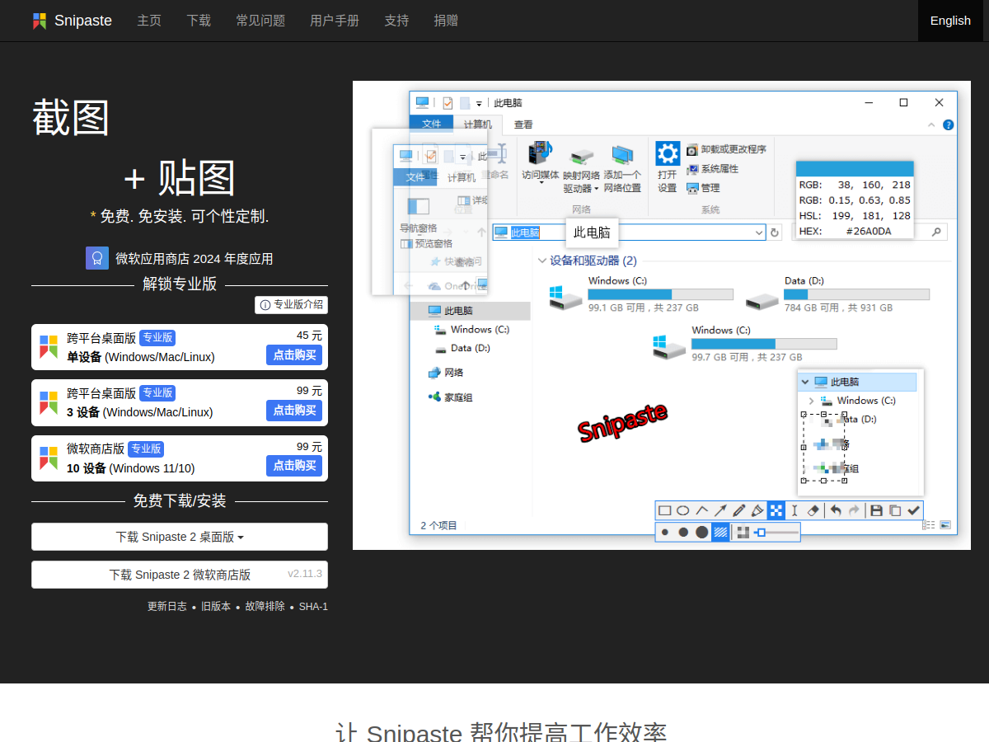The width and height of the screenshot is (989, 742).
Task: Open 支持 navigation item
Action: coord(396,21)
